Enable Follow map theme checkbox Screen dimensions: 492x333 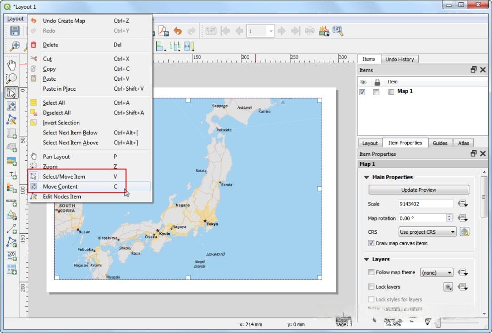[x=371, y=272]
